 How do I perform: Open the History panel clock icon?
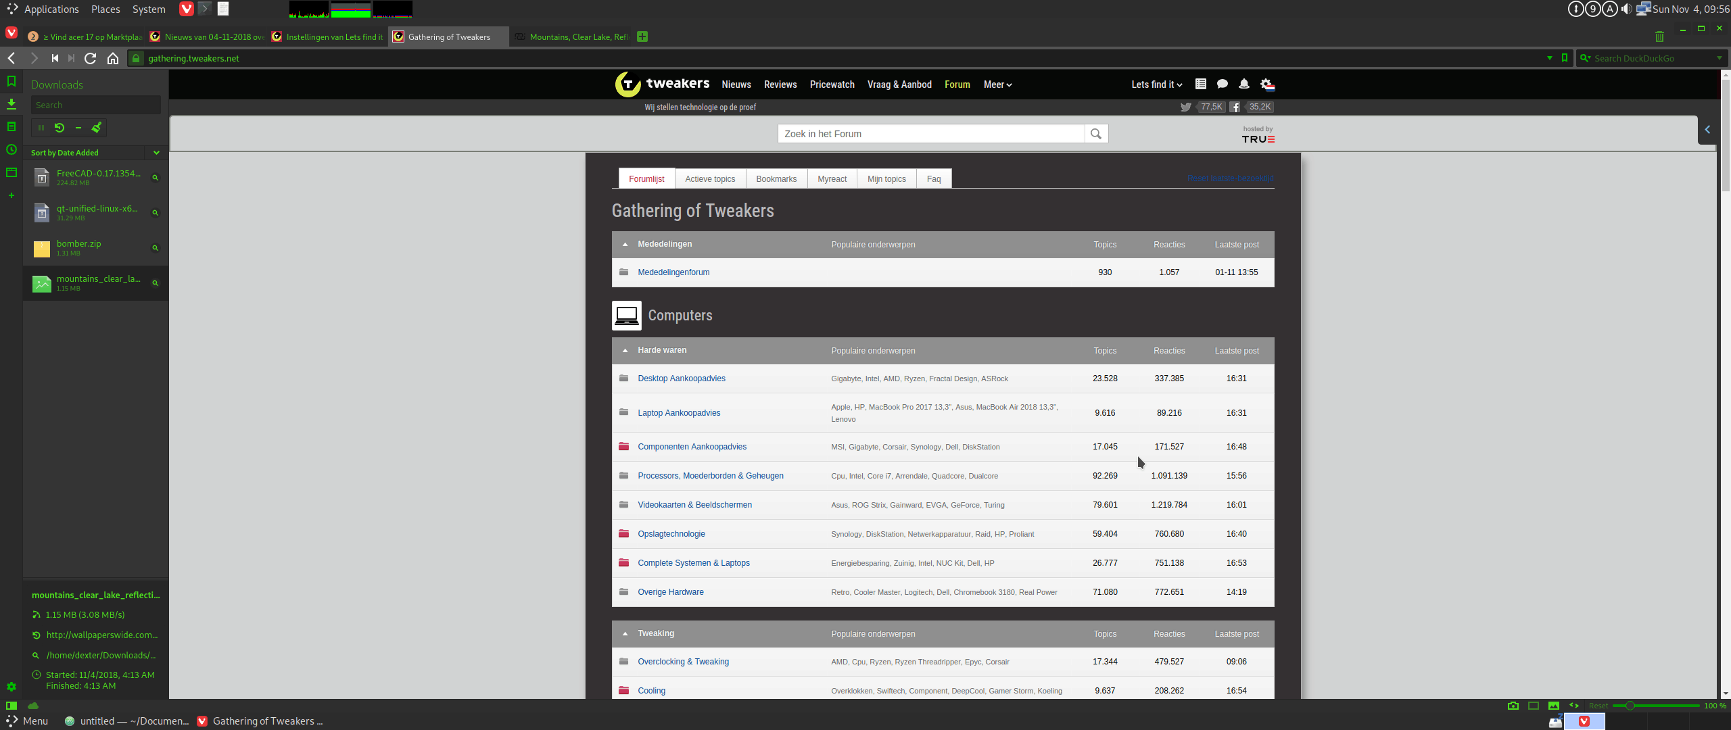click(11, 149)
